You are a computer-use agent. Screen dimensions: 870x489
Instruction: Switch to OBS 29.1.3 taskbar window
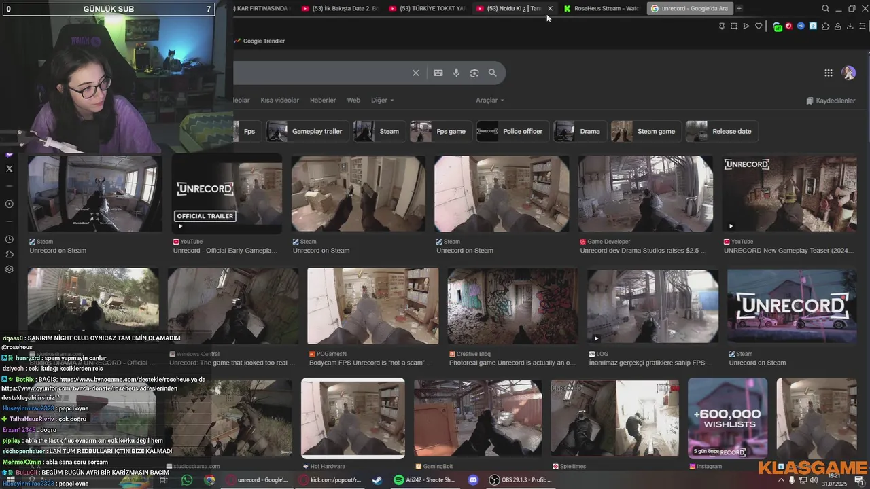point(522,480)
